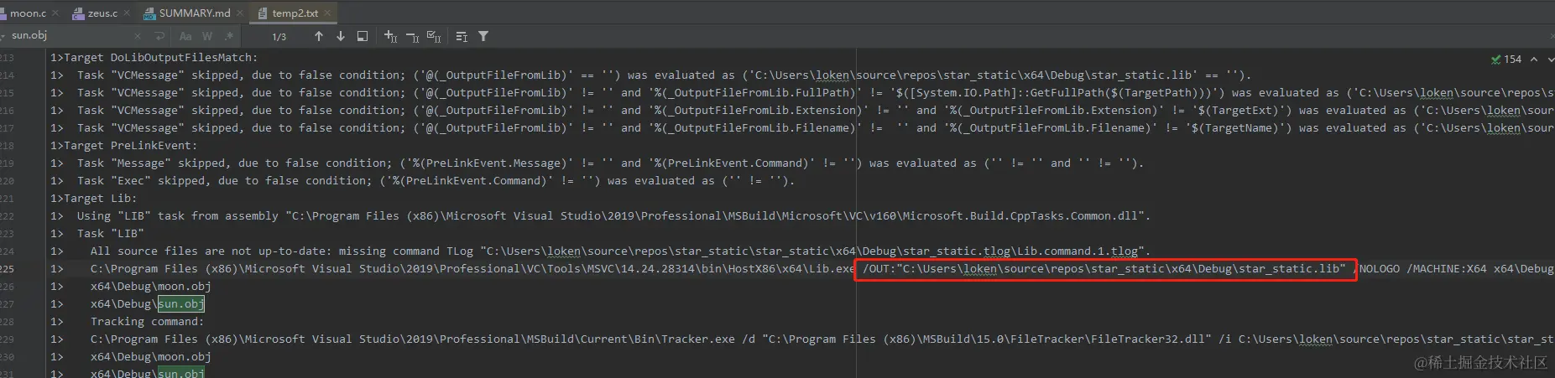
Task: Unselect occurrence icon in search bar
Action: pyautogui.click(x=412, y=36)
